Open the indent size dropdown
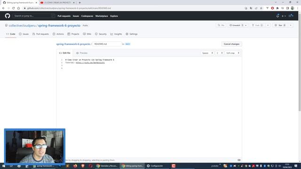The image size is (301, 169). (x=220, y=53)
